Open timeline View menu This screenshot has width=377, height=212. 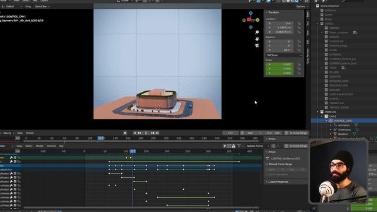click(19, 133)
